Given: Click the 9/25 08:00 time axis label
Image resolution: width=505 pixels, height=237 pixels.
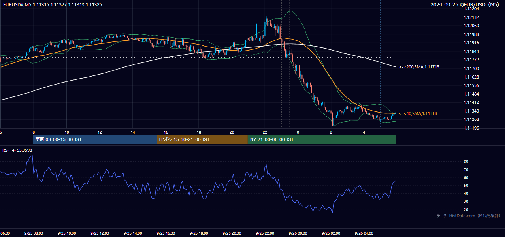Looking at the screenshot, I should [34, 233].
